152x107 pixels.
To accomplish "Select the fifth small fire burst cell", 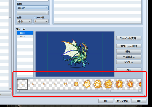I will pyautogui.click(x=65, y=84).
